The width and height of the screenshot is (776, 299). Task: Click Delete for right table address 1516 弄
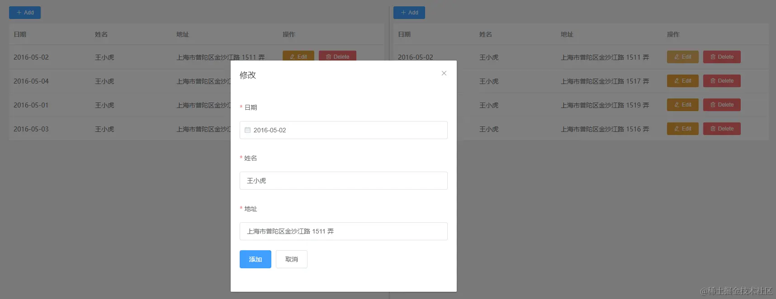[x=722, y=129]
